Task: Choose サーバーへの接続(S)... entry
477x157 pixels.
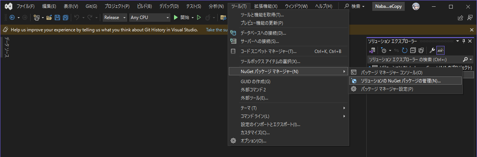Action: point(288,41)
